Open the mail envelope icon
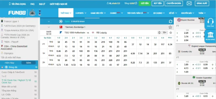216x99 pixels. 189,4
